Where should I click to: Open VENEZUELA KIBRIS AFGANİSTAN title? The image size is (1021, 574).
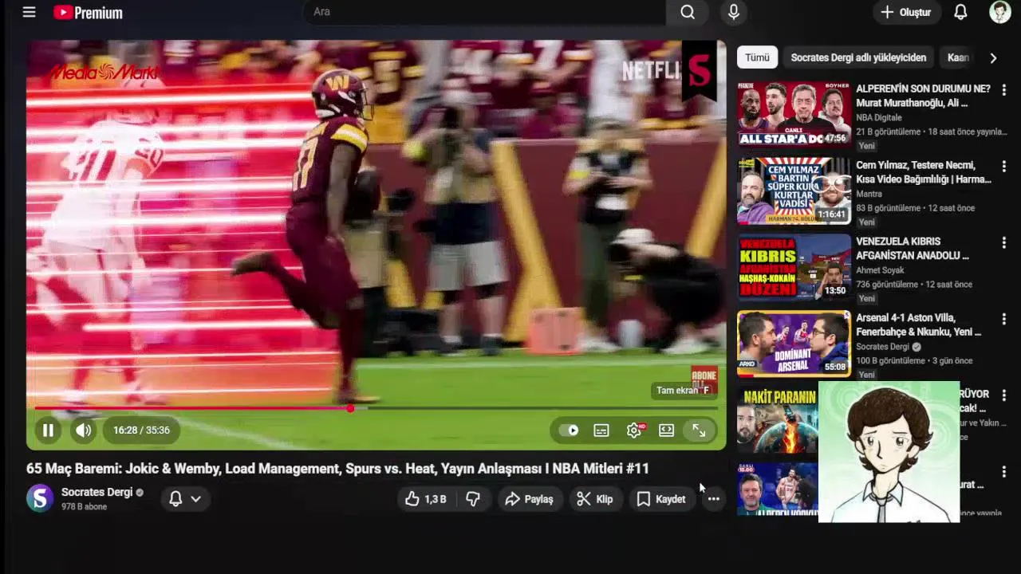[913, 249]
